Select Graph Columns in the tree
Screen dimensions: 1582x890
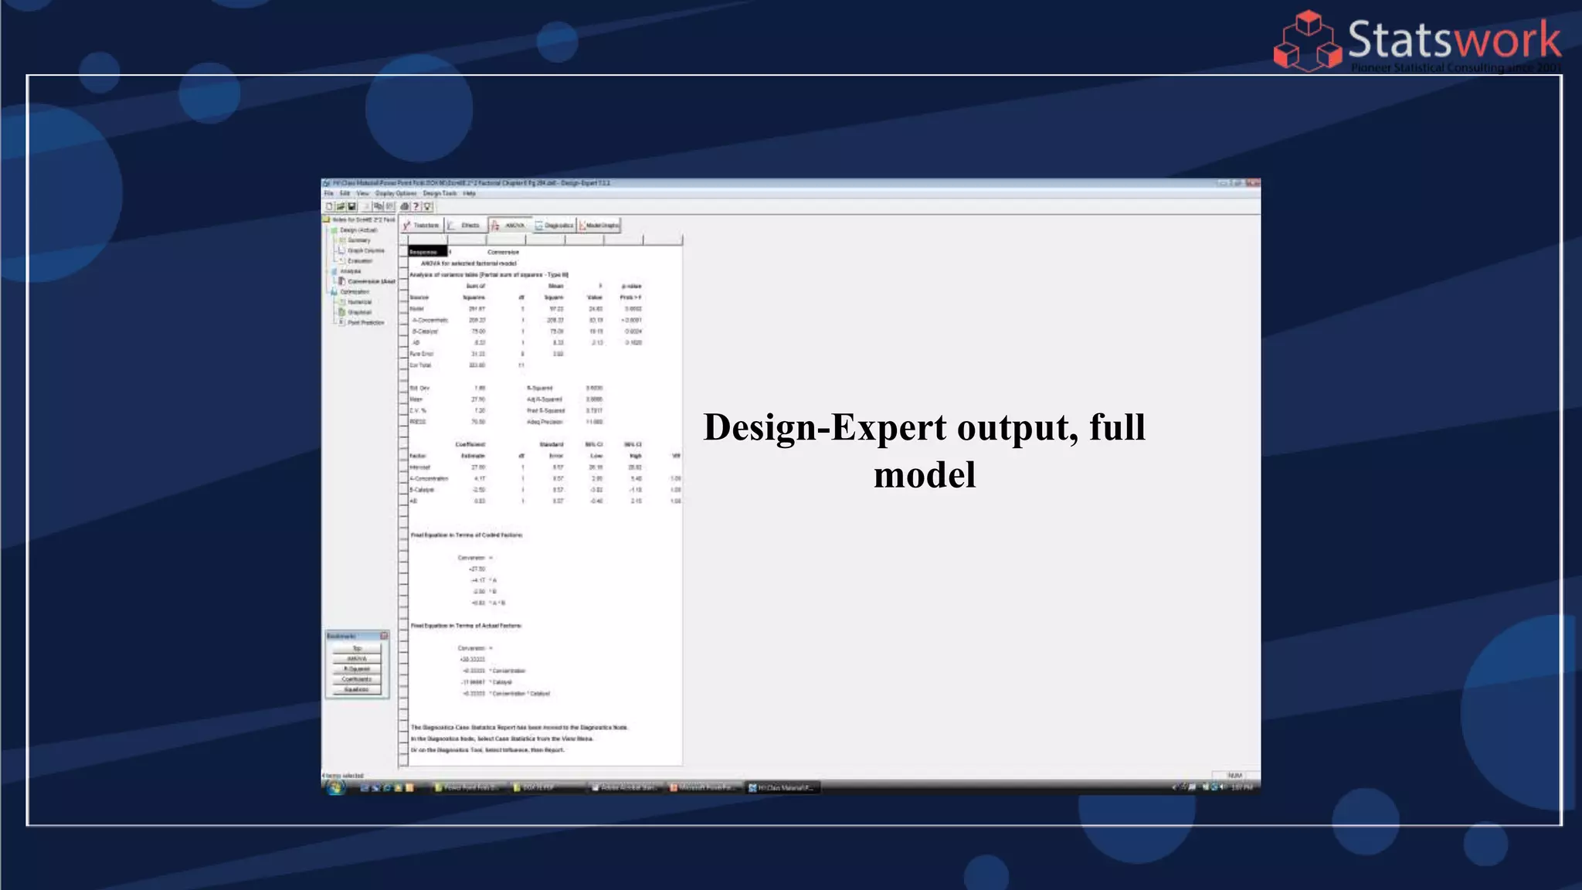pos(365,250)
